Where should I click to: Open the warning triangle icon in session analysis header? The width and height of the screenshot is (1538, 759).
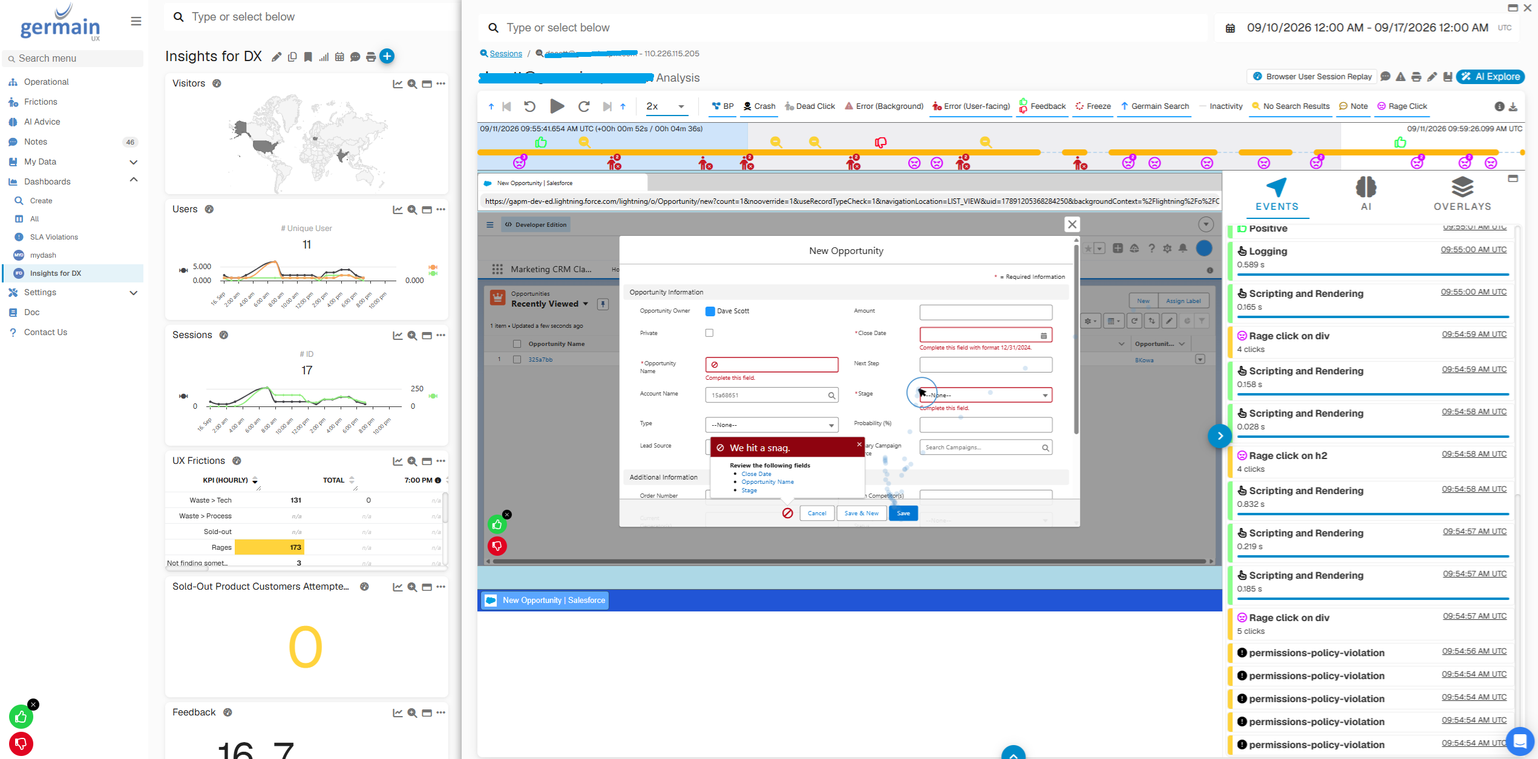[1401, 77]
